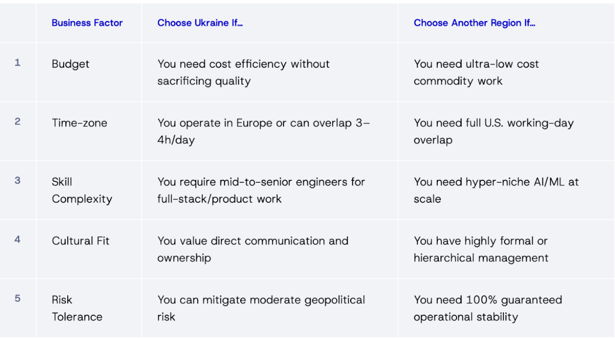Select row number 3
This screenshot has width=615, height=338.
(x=17, y=180)
